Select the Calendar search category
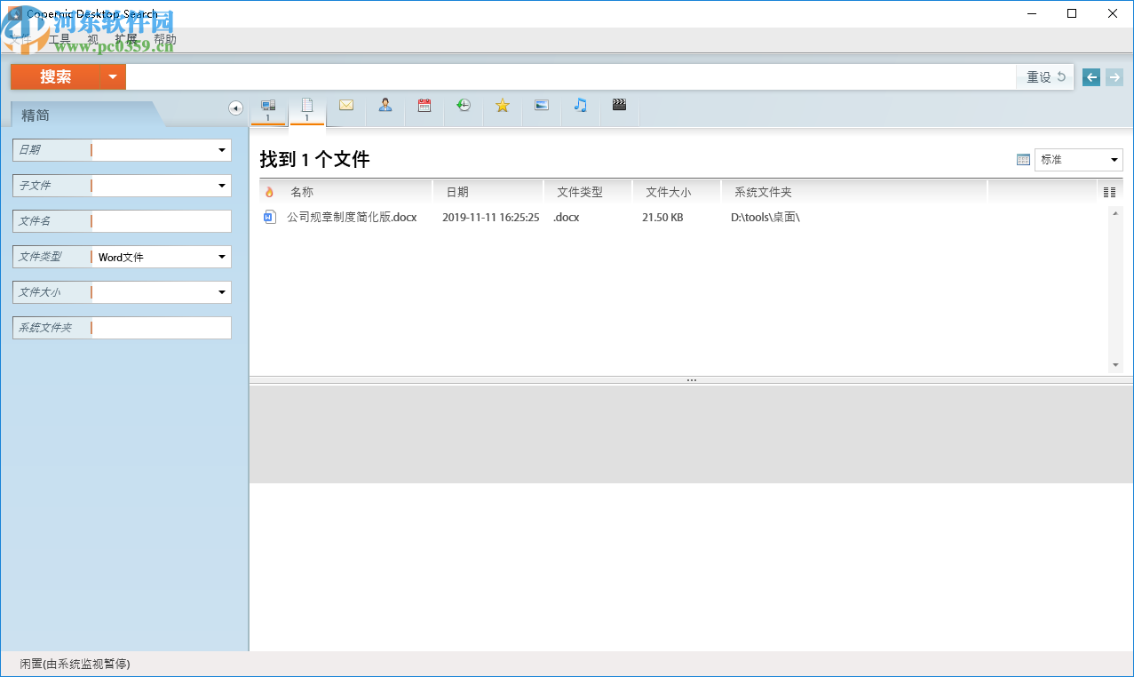The height and width of the screenshot is (677, 1134). (424, 105)
